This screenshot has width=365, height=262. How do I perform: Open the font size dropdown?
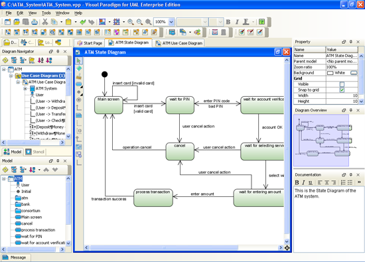(x=220, y=22)
